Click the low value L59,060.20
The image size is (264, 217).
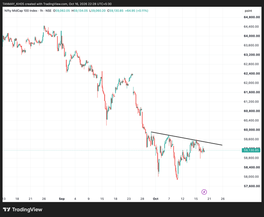[x=97, y=10]
